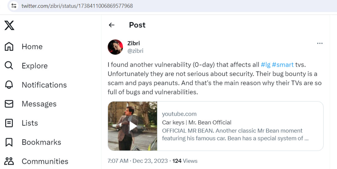Open the @zibri handle link
This screenshot has width=337, height=169.
[135, 51]
